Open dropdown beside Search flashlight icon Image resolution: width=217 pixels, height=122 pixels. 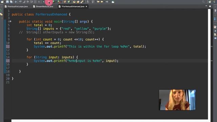click(84, 2)
